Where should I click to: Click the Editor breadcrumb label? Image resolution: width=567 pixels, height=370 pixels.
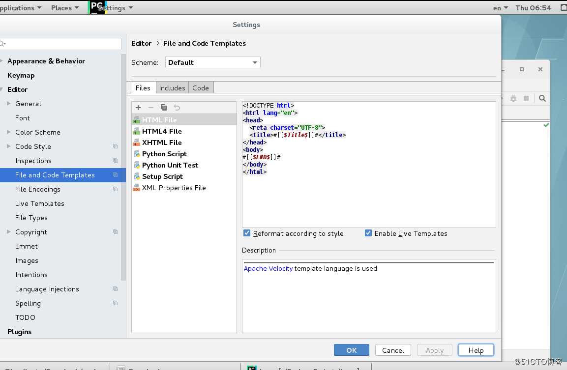(x=142, y=43)
